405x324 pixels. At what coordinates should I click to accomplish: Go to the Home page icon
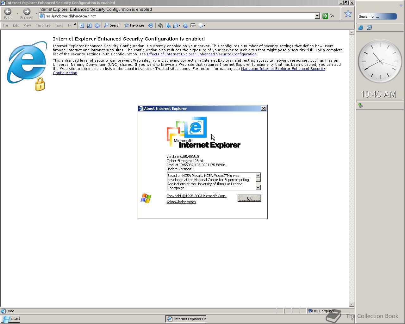pos(97,25)
